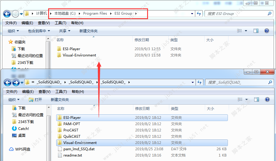Click 2019/8/25 23:08 date cell
276x161 pixels.
(x=149, y=149)
